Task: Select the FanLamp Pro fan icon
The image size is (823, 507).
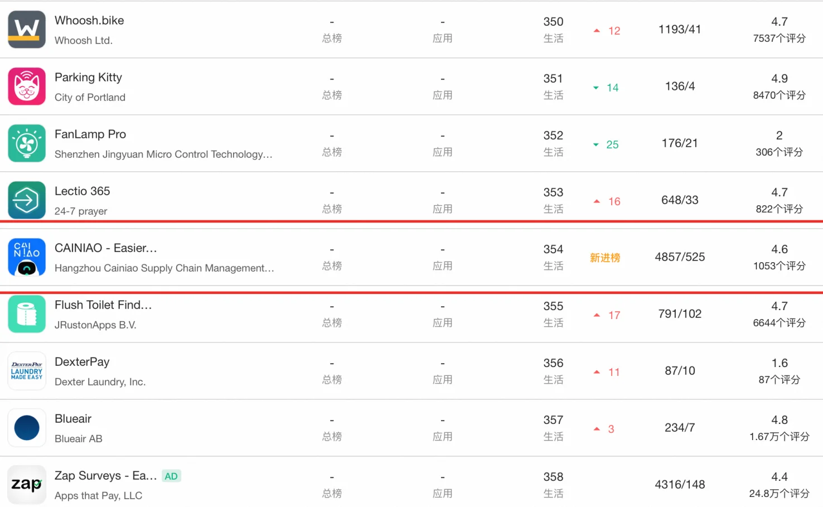Action: 27,143
